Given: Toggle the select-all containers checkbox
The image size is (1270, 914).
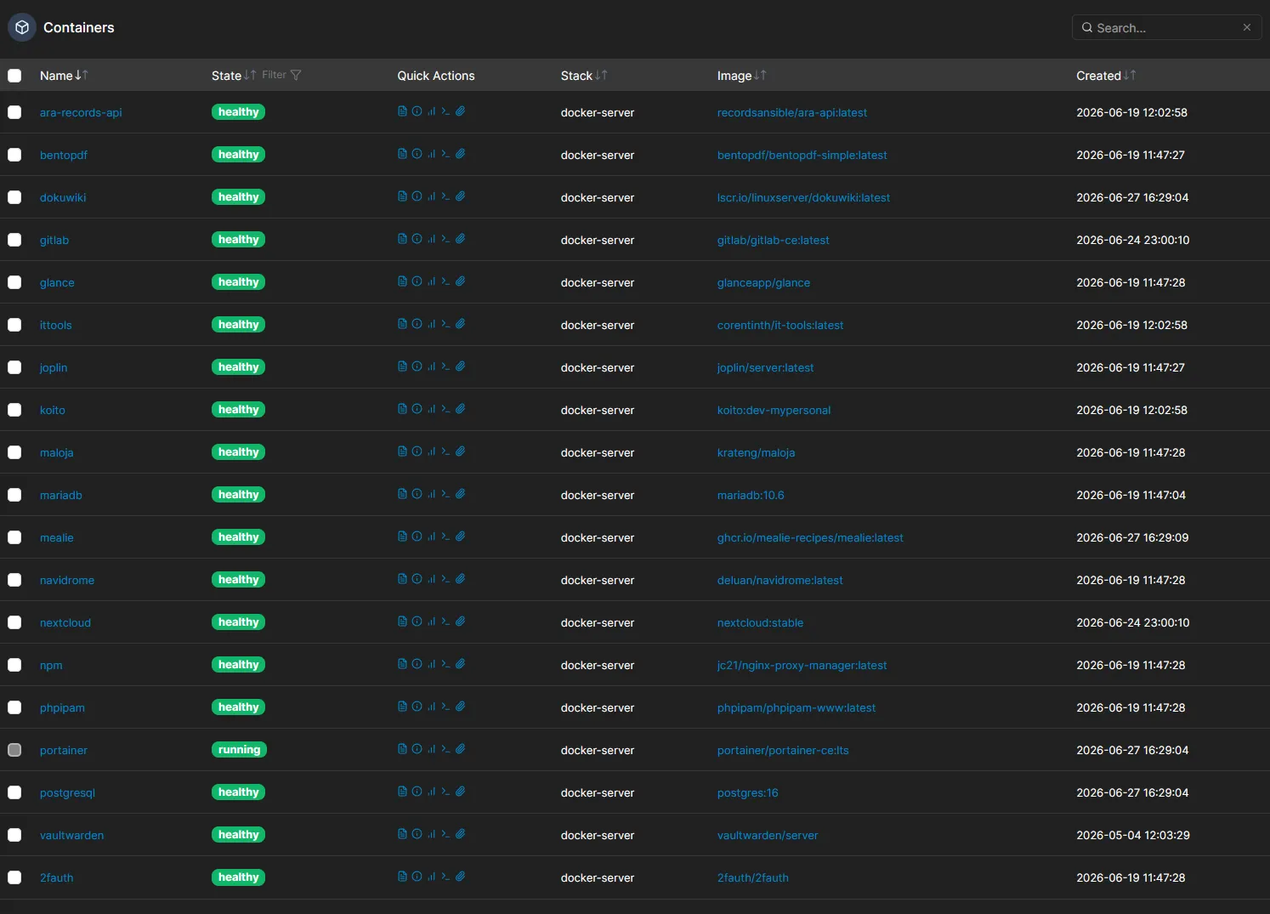Looking at the screenshot, I should pos(14,76).
